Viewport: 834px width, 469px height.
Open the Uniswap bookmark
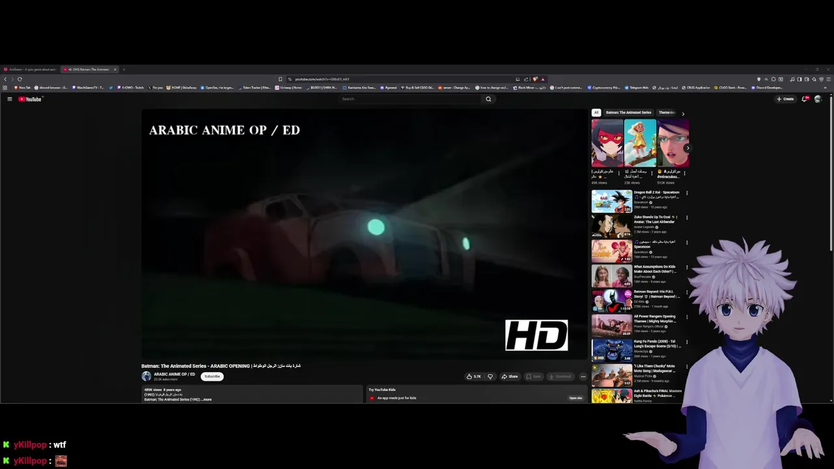coord(289,87)
